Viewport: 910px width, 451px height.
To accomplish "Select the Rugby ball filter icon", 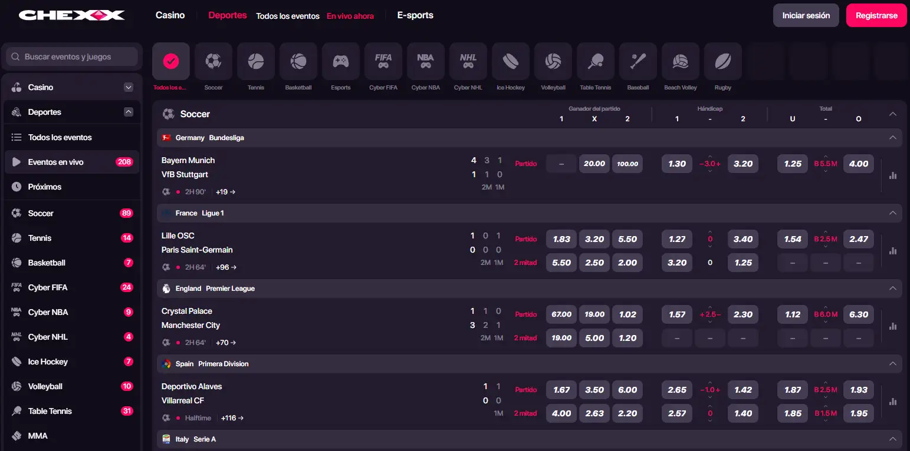I will [x=723, y=61].
